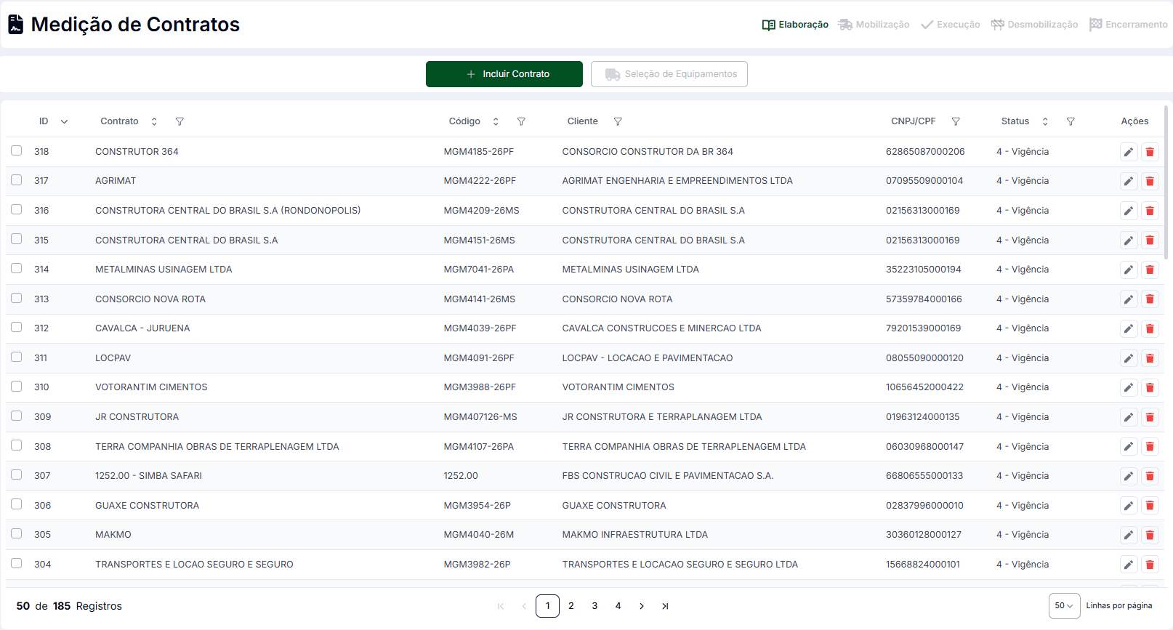Toggle ID column sort chevron
The height and width of the screenshot is (630, 1173).
(x=64, y=122)
